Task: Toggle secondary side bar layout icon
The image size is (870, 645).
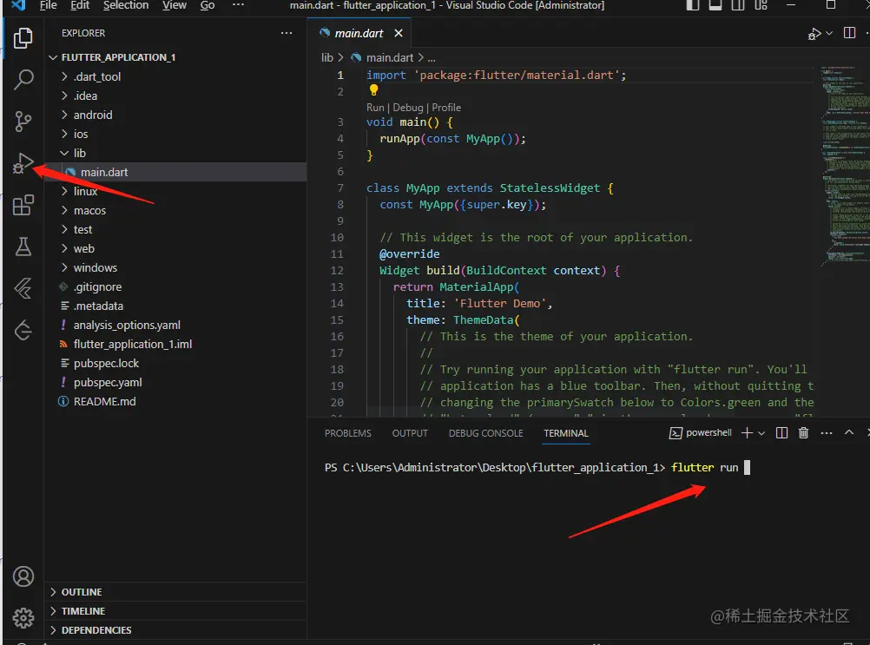Action: pos(738,5)
